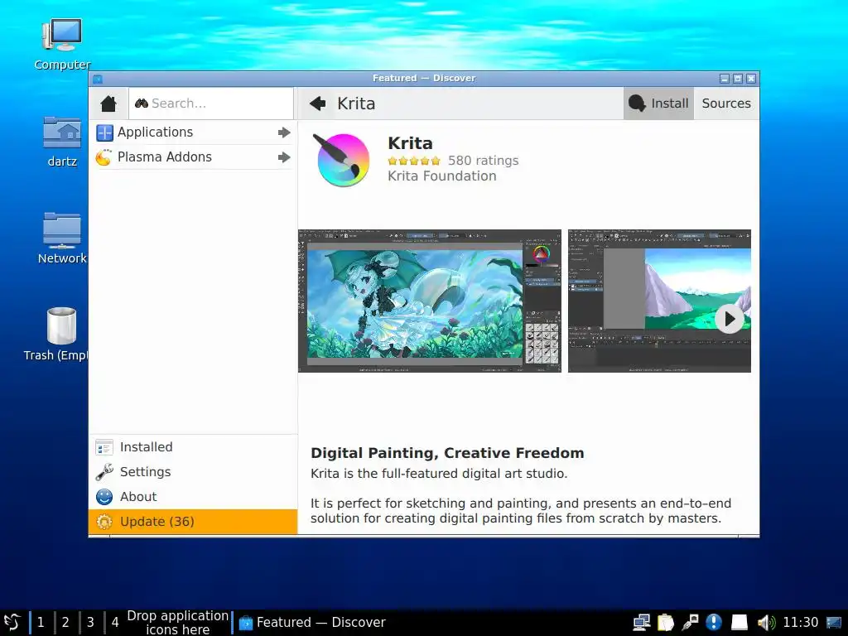Click the Search field in Discover
The image size is (848, 636).
point(211,104)
